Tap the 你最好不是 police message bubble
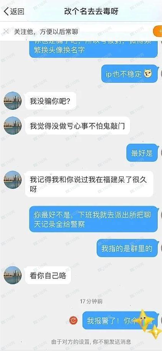The height and width of the screenshot is (351, 162). [94, 219]
